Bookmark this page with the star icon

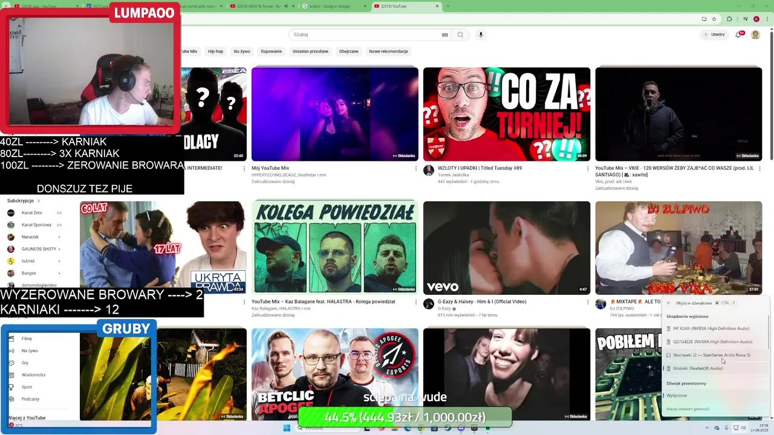714,19
